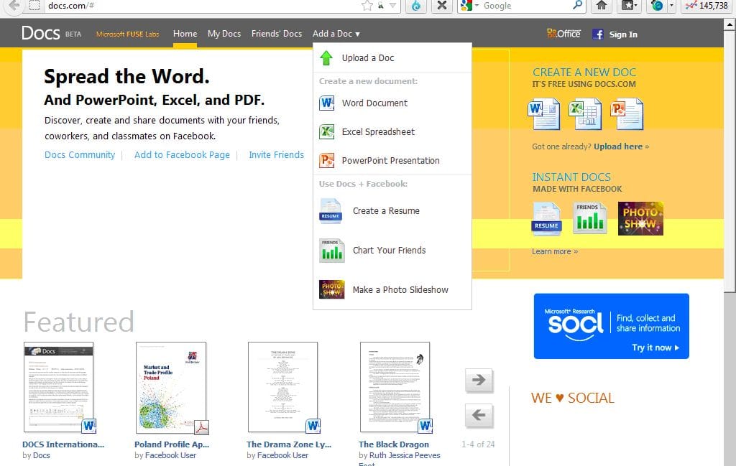The width and height of the screenshot is (736, 466).
Task: Click the Office logo in header
Action: coord(563,34)
